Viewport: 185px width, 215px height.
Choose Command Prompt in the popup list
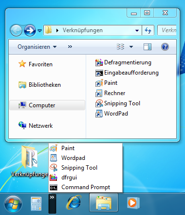(86, 187)
